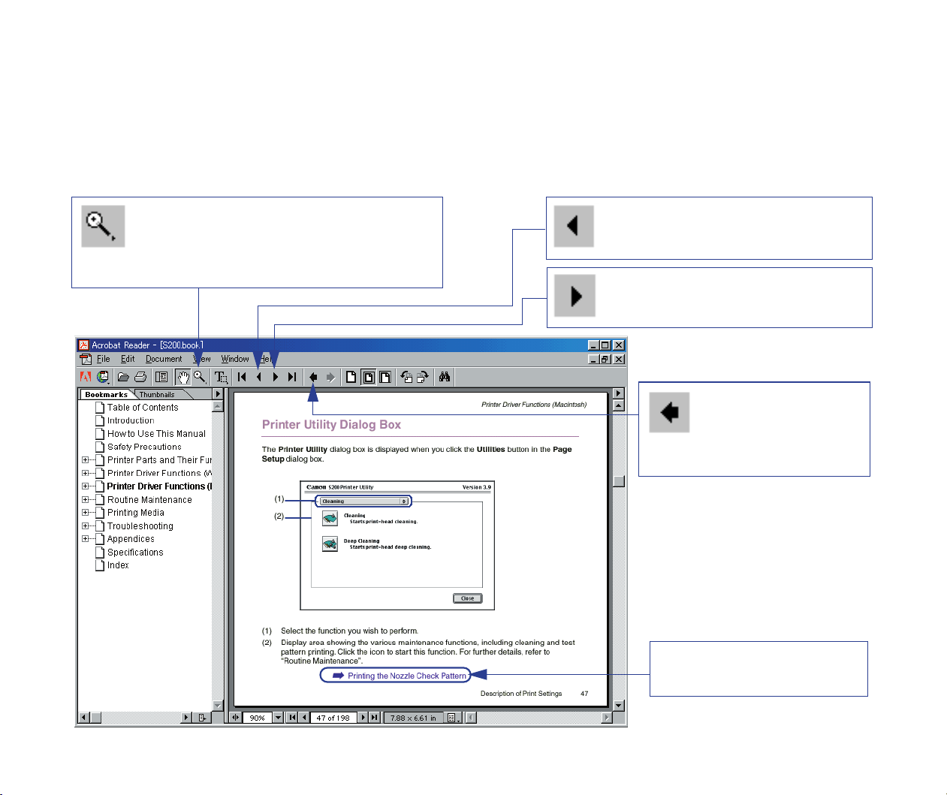Click the Adobe logo toolbar icon

86,377
